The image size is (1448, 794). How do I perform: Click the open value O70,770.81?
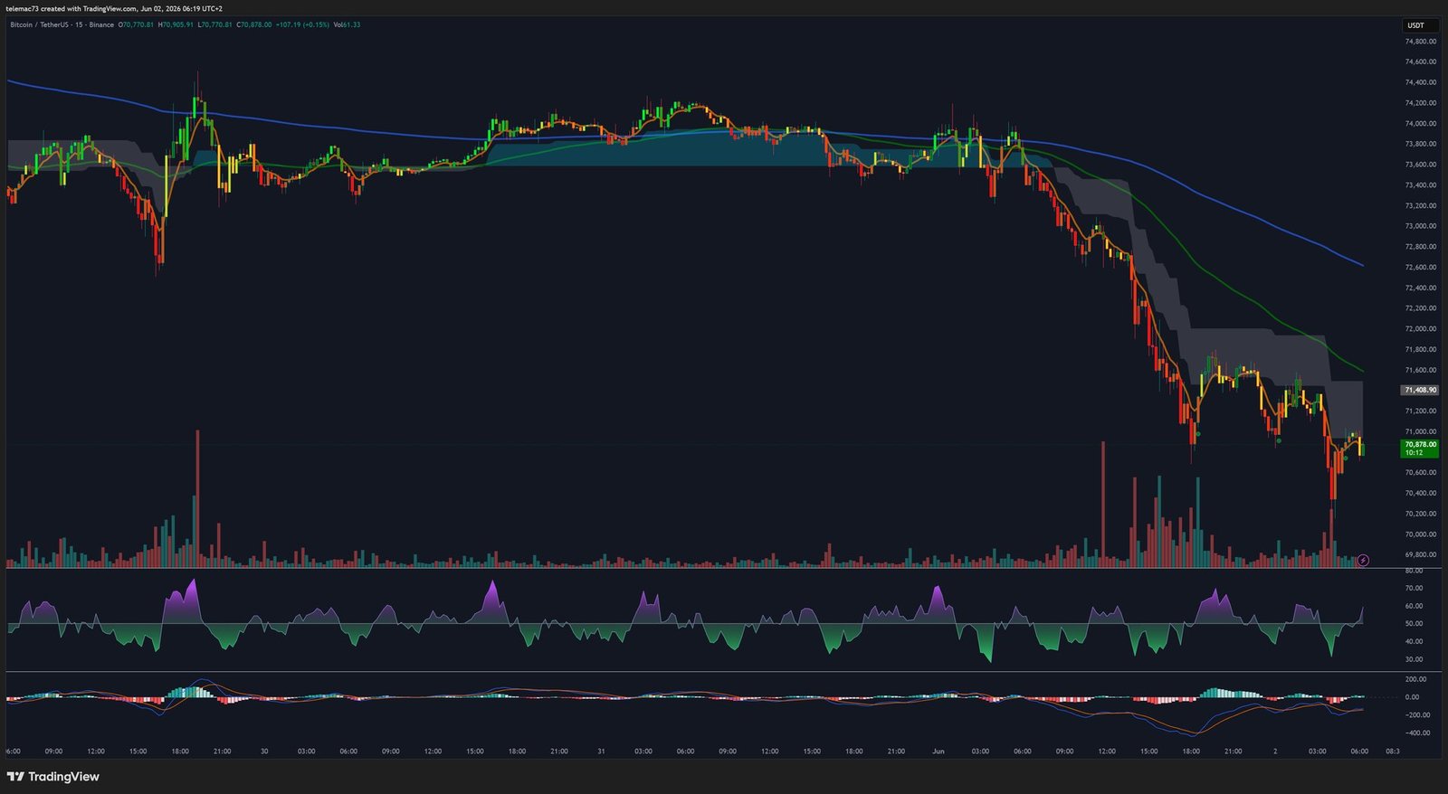click(136, 24)
